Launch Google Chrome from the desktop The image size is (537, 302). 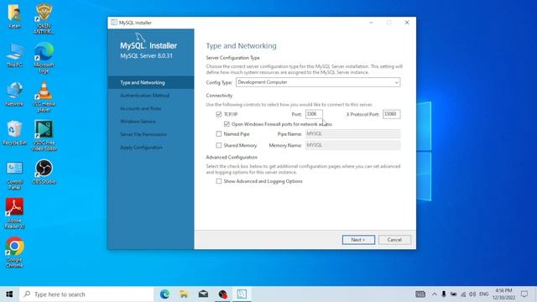(x=14, y=253)
